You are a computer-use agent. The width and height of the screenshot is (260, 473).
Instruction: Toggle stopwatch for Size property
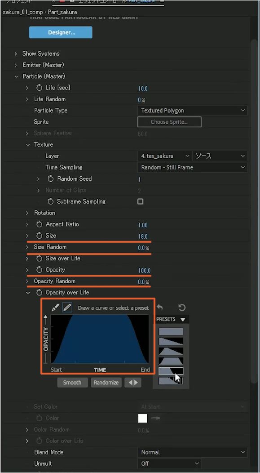click(x=39, y=236)
